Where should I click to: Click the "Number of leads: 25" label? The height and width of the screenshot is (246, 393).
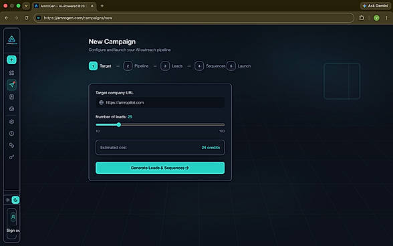(114, 117)
